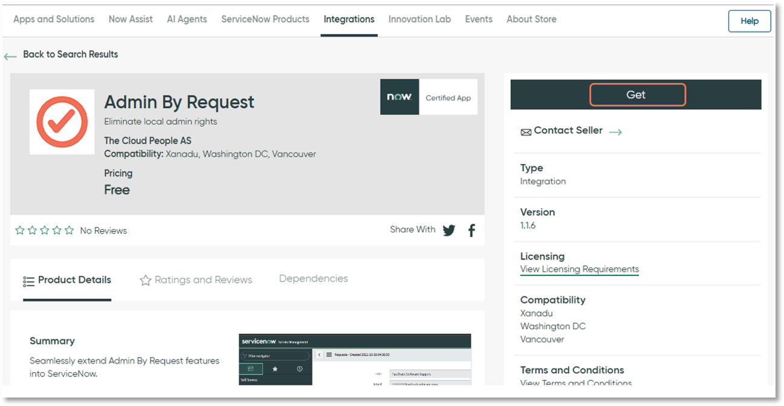The width and height of the screenshot is (784, 406).
Task: Click the arrow next to Contact Seller
Action: click(x=615, y=132)
